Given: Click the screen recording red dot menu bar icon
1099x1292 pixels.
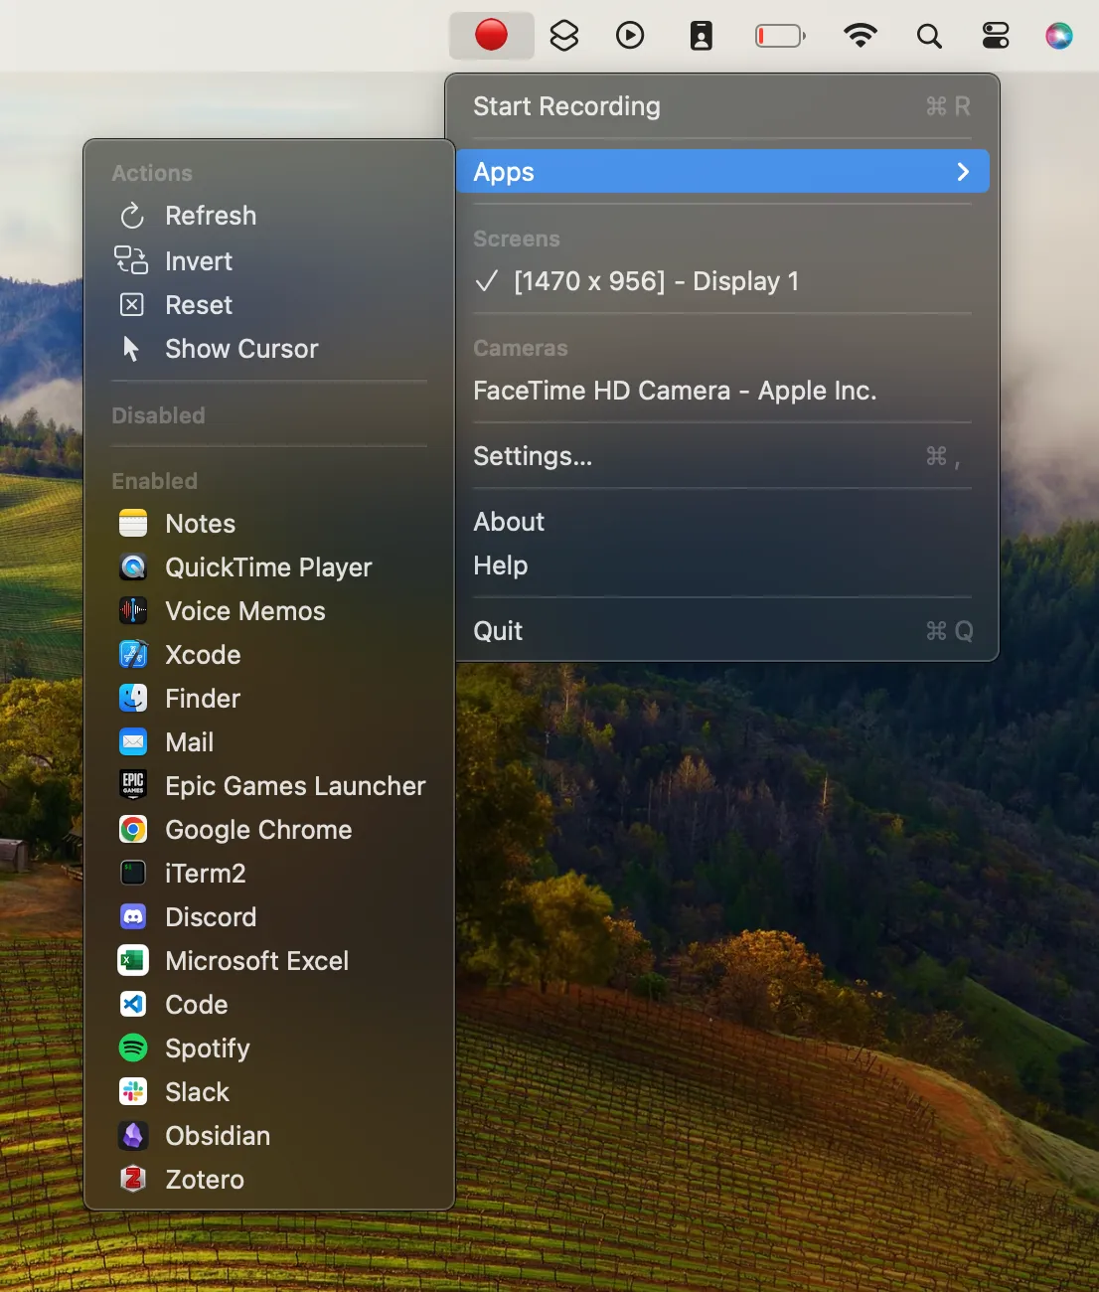Looking at the screenshot, I should 491,35.
